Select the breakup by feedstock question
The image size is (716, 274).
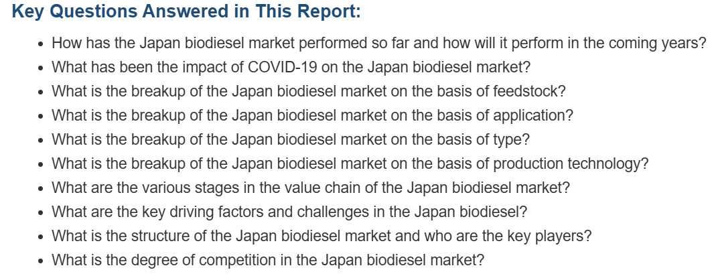tap(308, 91)
